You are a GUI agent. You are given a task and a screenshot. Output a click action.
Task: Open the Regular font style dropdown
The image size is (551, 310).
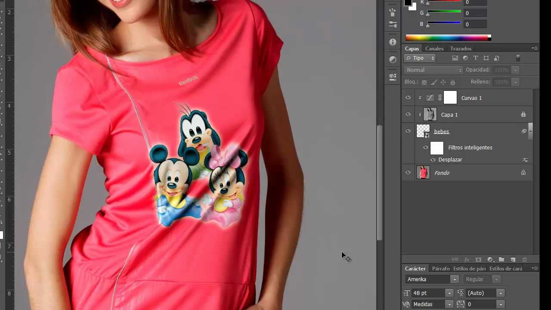pos(496,279)
